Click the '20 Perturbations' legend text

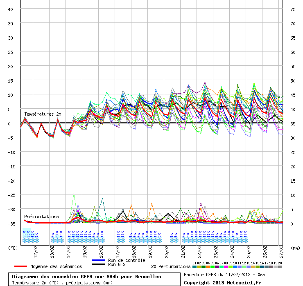click(171, 266)
